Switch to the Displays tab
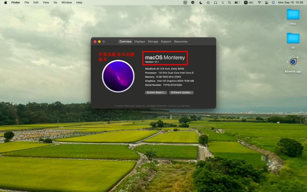 pyautogui.click(x=140, y=41)
